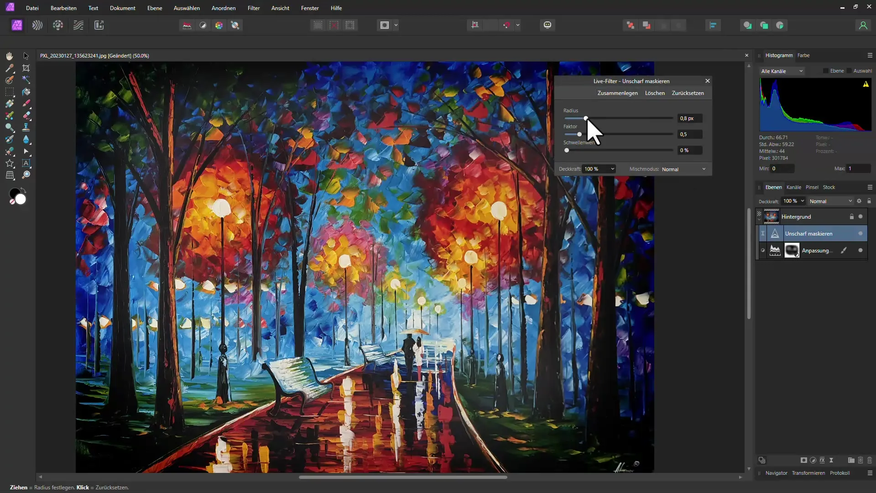Screen dimensions: 876x493
Task: Switch to the Export Persona
Action: [99, 25]
